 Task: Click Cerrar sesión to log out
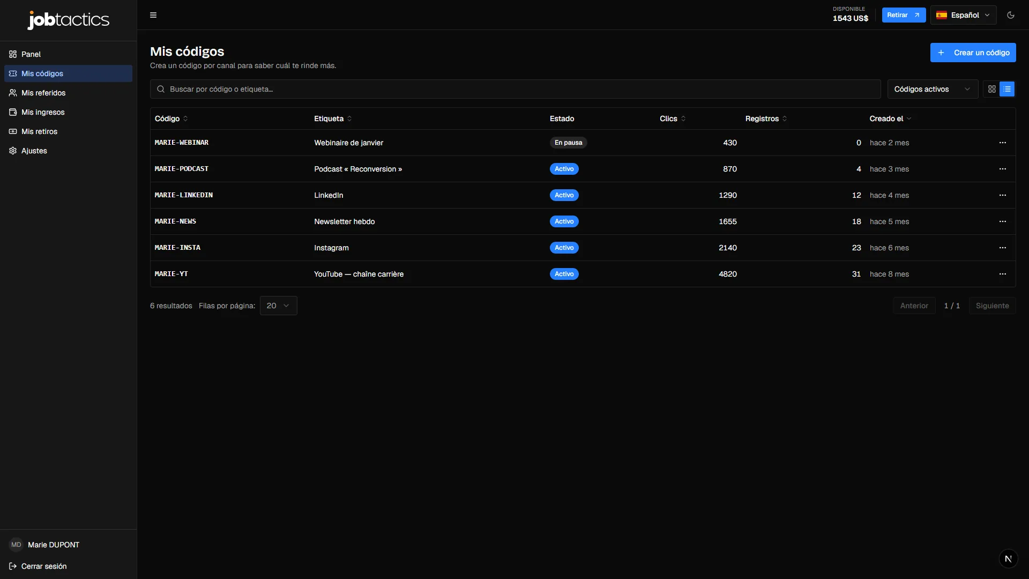(38, 566)
